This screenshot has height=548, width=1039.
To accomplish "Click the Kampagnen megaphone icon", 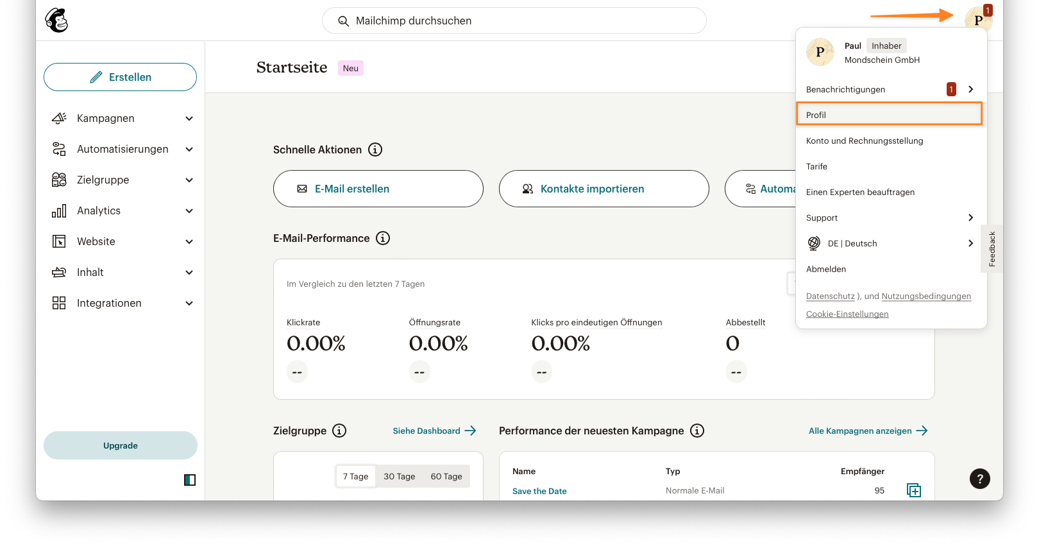I will click(x=59, y=118).
